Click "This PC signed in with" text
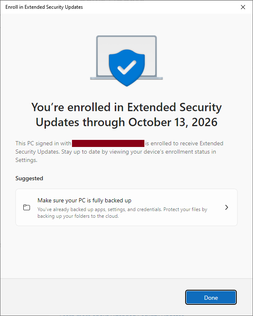Image resolution: width=253 pixels, height=316 pixels. coord(43,143)
